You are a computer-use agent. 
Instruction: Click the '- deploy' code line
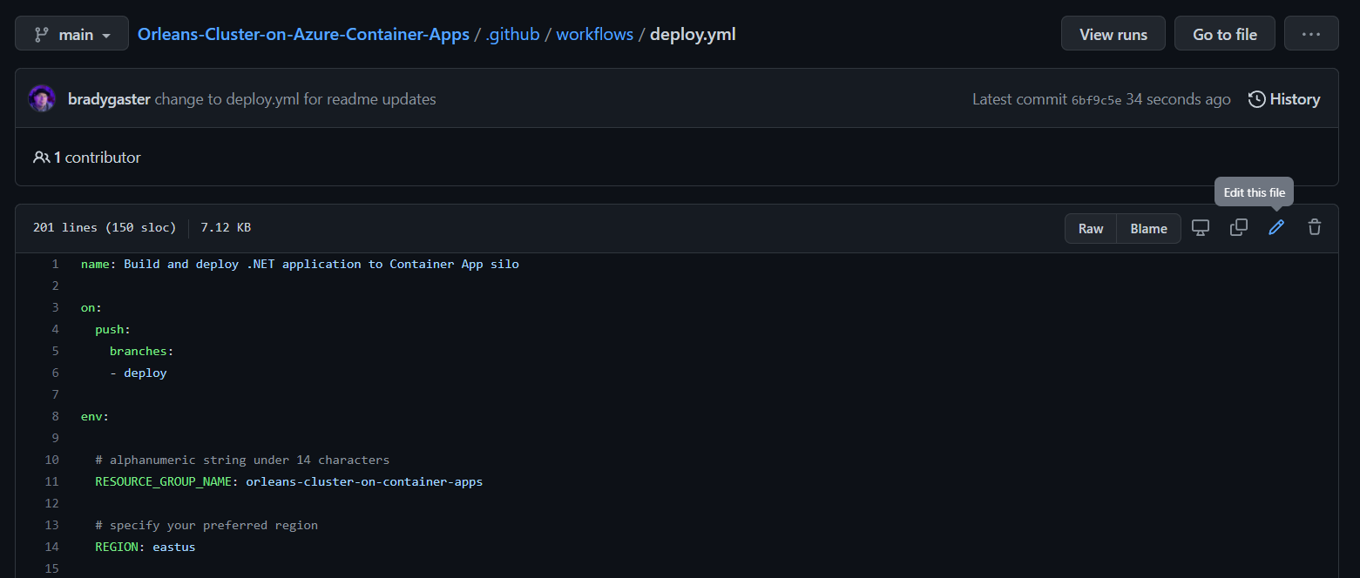[x=139, y=373]
